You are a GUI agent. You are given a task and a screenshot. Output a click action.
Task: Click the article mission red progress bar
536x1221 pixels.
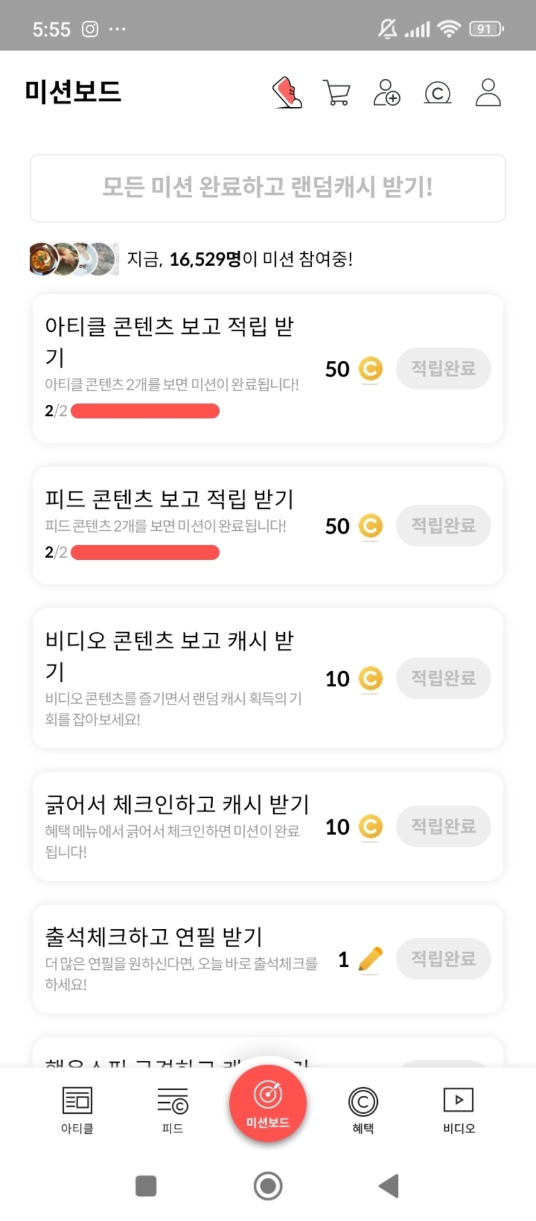(x=145, y=411)
